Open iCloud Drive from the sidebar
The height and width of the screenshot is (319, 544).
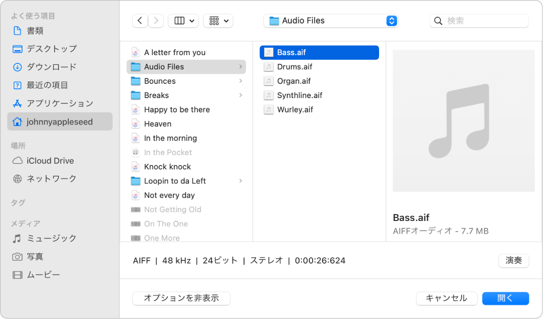click(43, 160)
